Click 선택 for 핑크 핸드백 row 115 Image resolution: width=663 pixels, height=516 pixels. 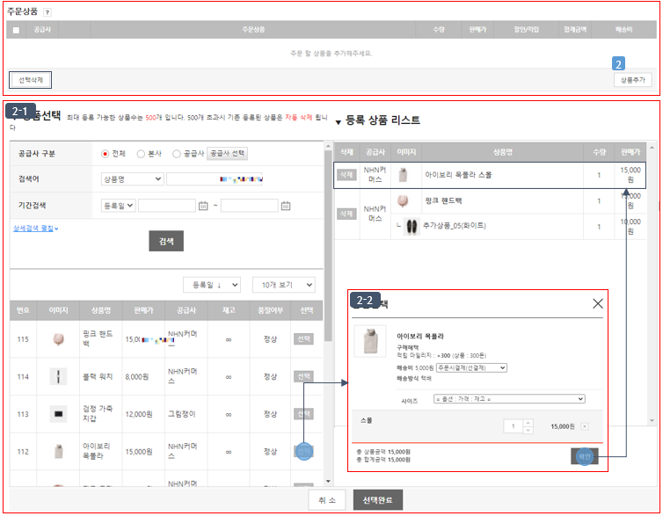(x=303, y=339)
